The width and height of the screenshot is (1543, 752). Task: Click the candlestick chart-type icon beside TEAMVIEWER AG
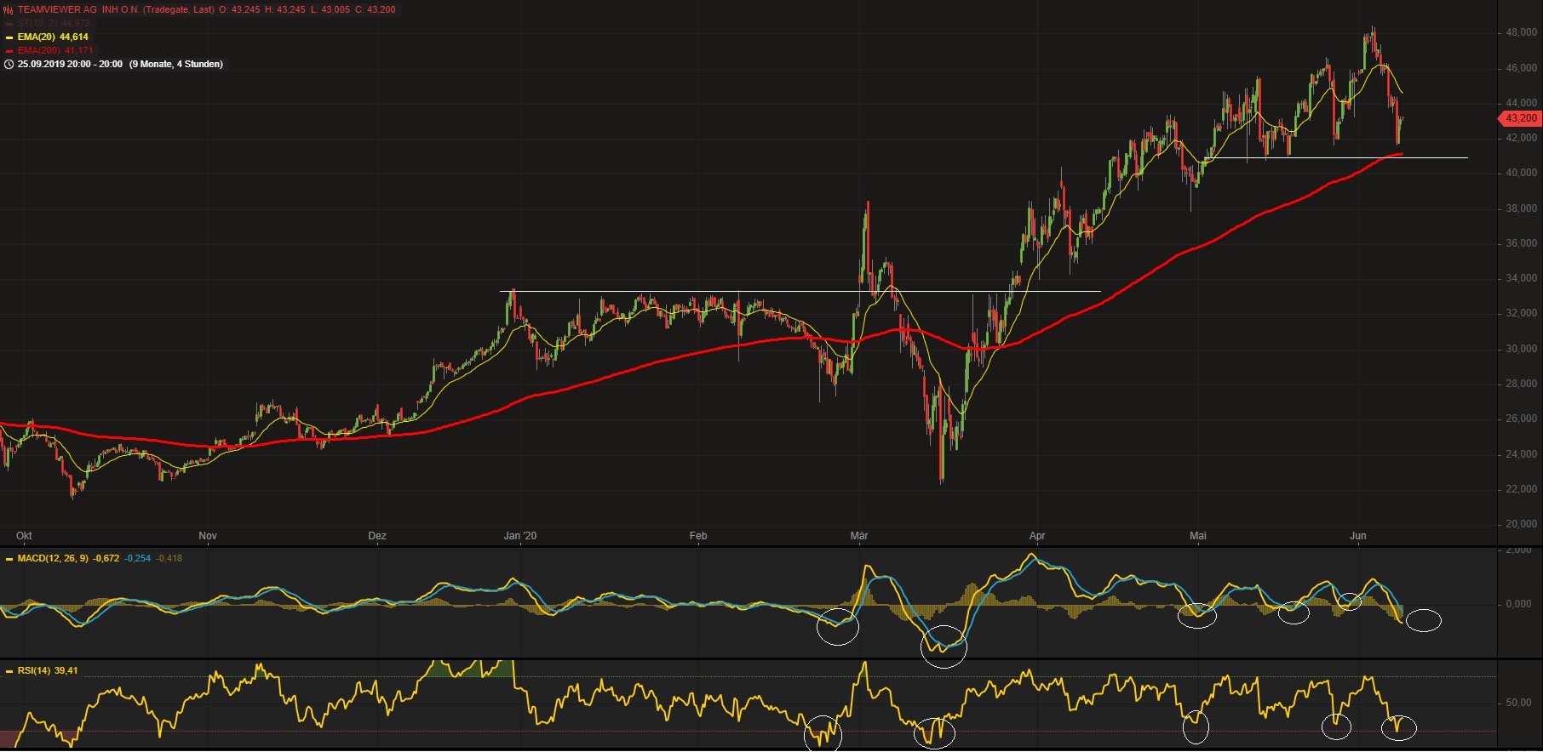(x=9, y=9)
